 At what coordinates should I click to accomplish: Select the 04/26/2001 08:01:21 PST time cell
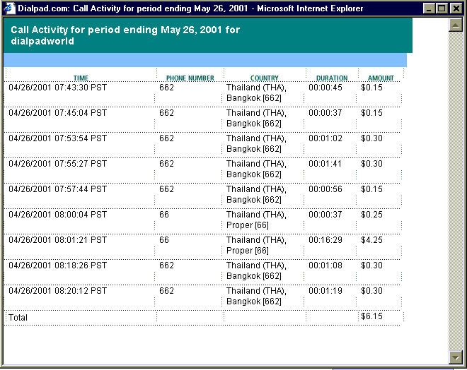click(x=57, y=240)
